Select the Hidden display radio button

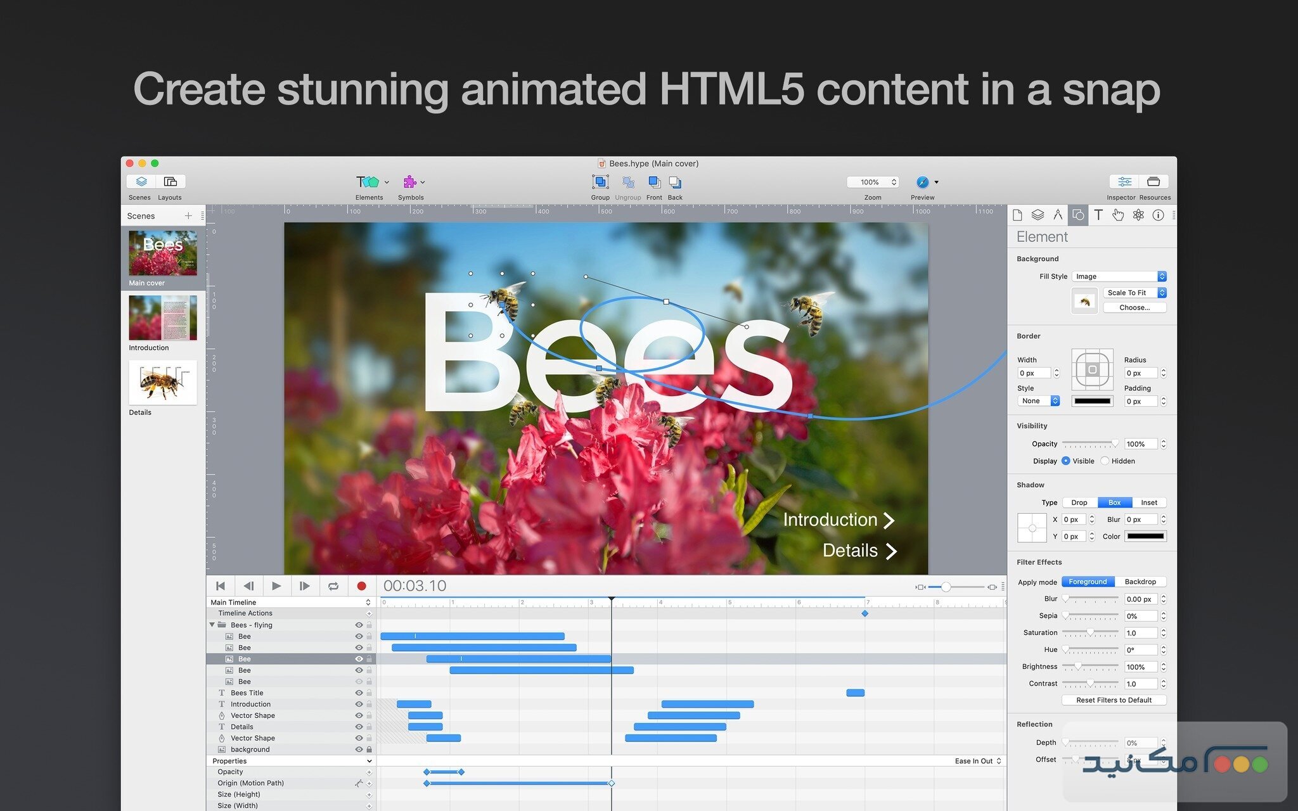coord(1105,461)
